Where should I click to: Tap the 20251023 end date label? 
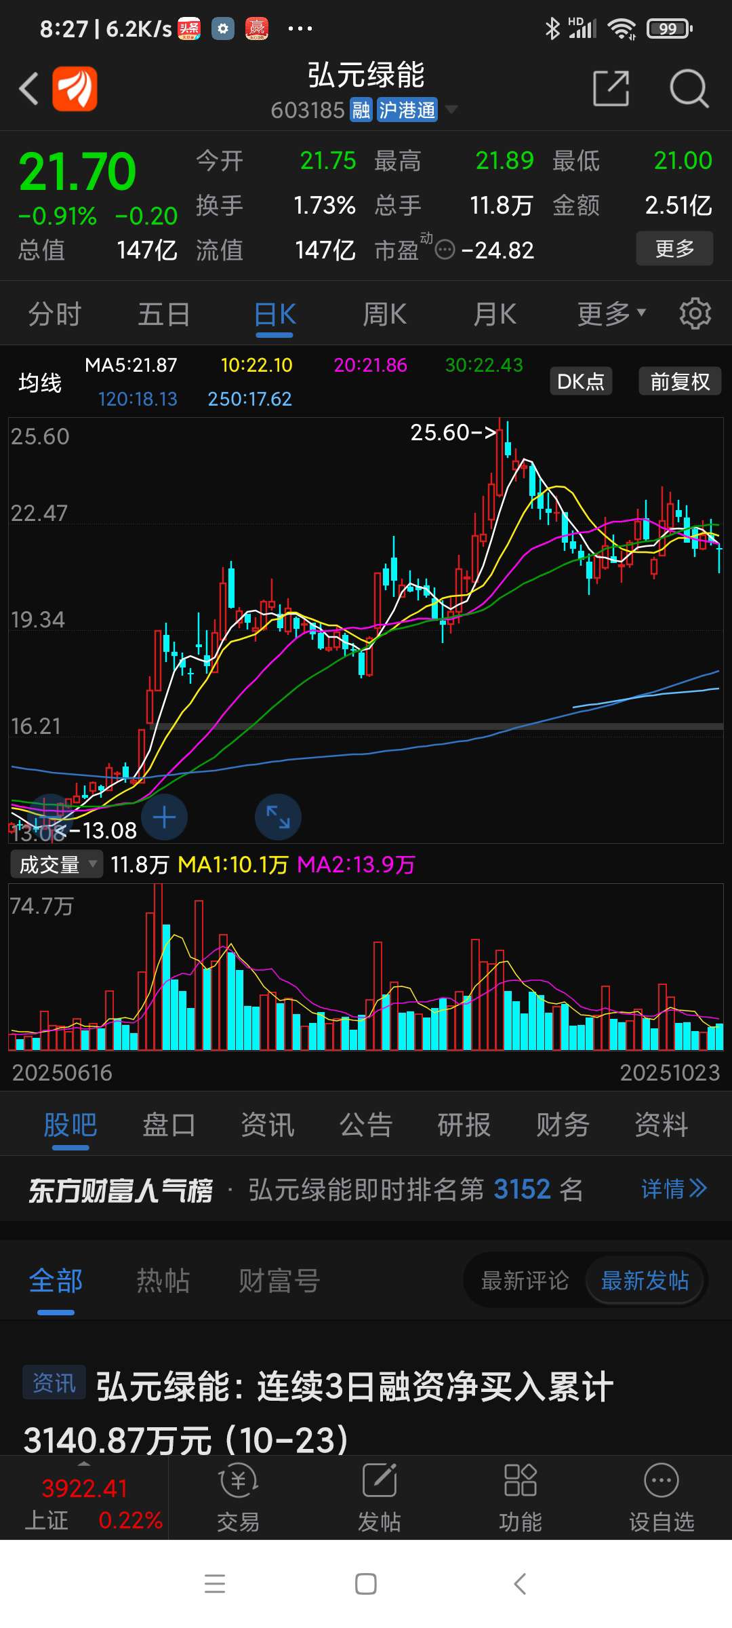pos(670,1072)
